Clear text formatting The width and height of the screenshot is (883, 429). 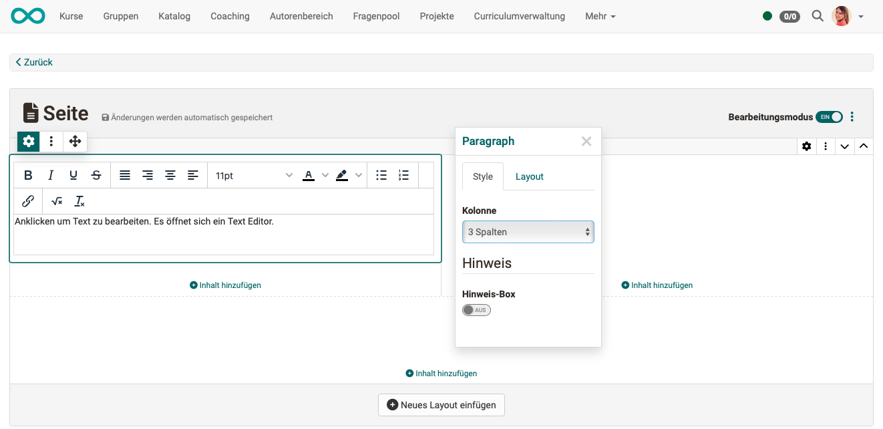pos(79,201)
